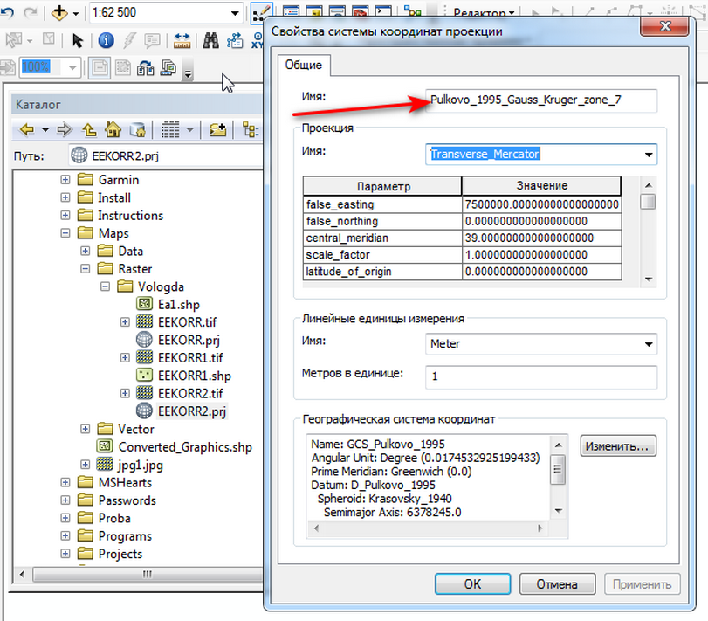Click the parameter table scrollbar thumb
The width and height of the screenshot is (708, 621).
pyautogui.click(x=648, y=202)
